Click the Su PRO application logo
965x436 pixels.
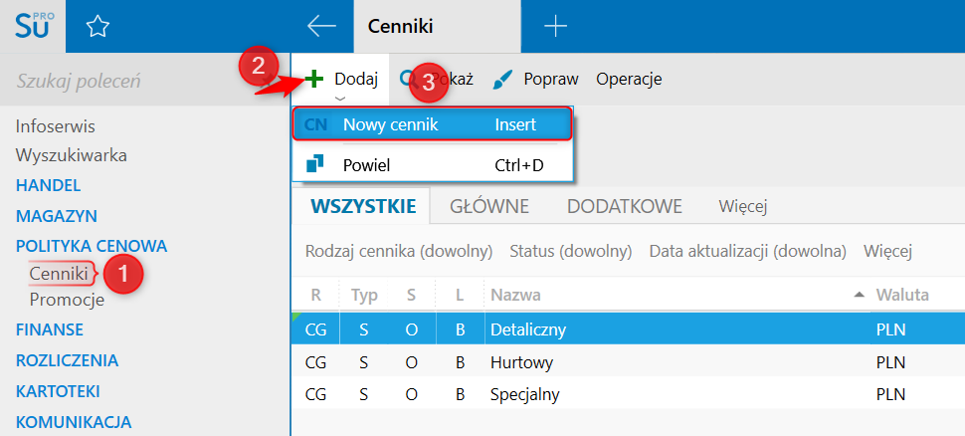[32, 26]
